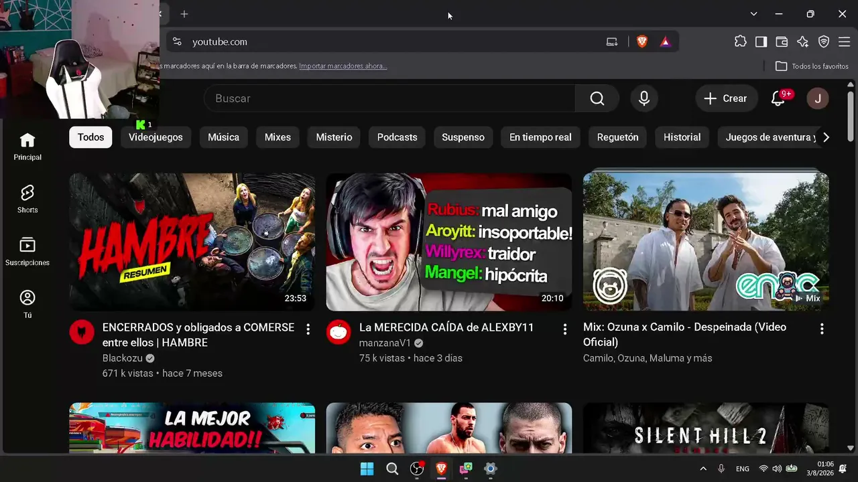Open Mix: Ozuna x Camilo - Despeinada title
The image size is (858, 482).
tap(684, 334)
